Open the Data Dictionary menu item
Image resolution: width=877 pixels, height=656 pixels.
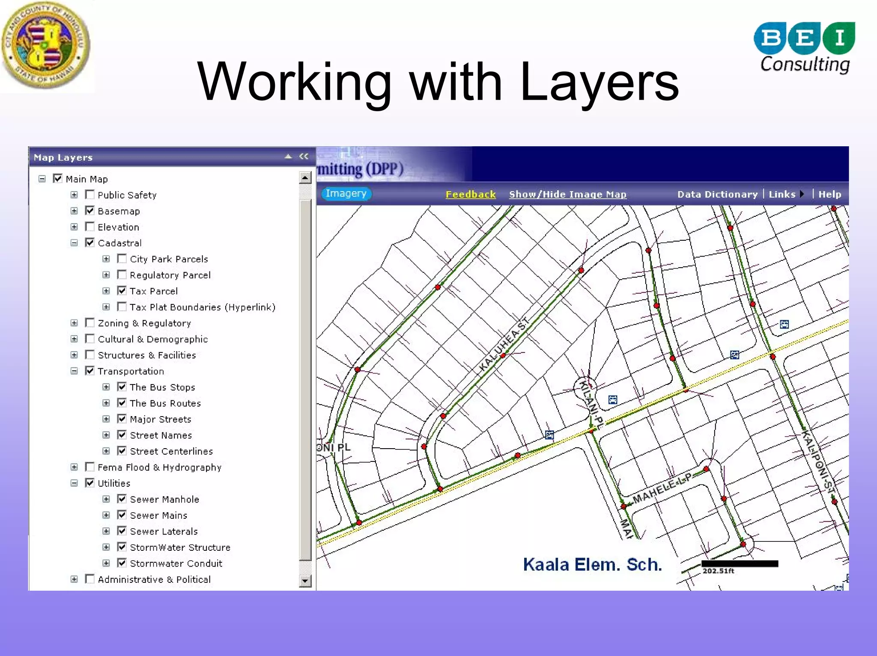point(717,194)
